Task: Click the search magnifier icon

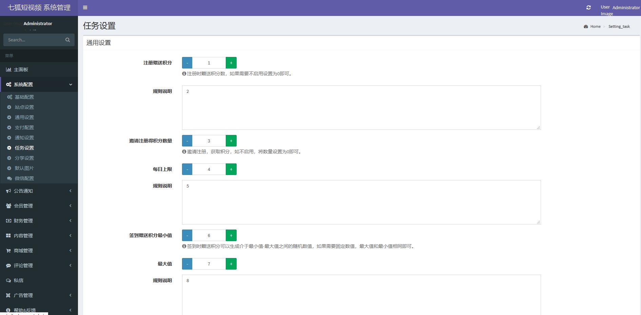Action: tap(67, 40)
